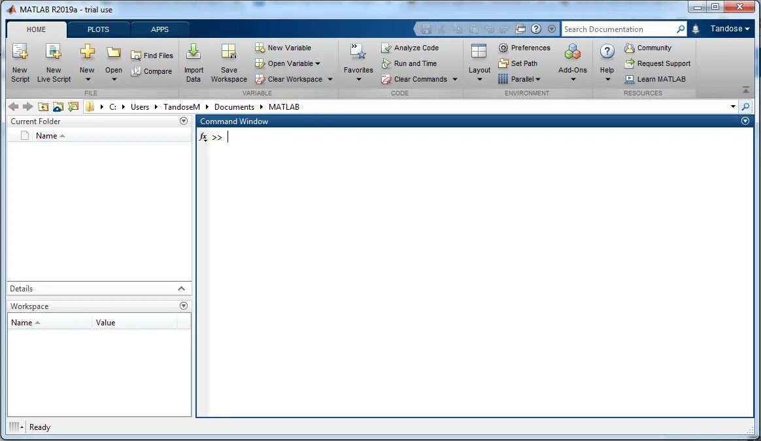761x441 pixels.
Task: Open the Tandose account dropdown
Action: pos(730,29)
